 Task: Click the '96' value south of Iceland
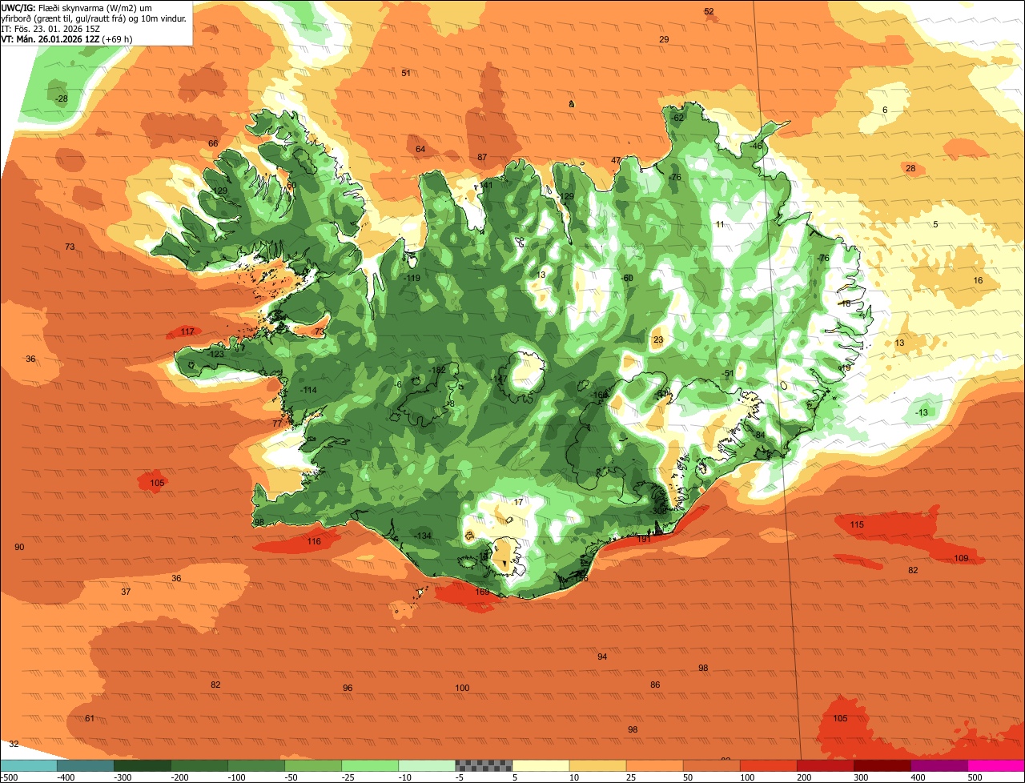point(348,688)
